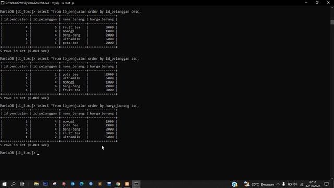
Task: Expand hidden system tray icons chevron
Action: tap(278, 184)
